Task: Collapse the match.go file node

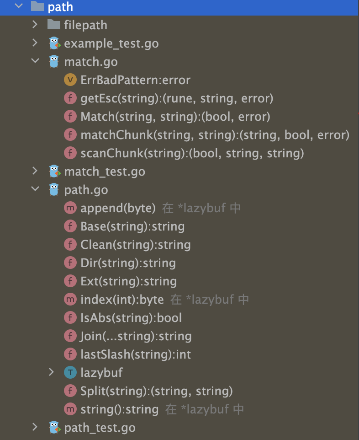Action: pyautogui.click(x=35, y=62)
